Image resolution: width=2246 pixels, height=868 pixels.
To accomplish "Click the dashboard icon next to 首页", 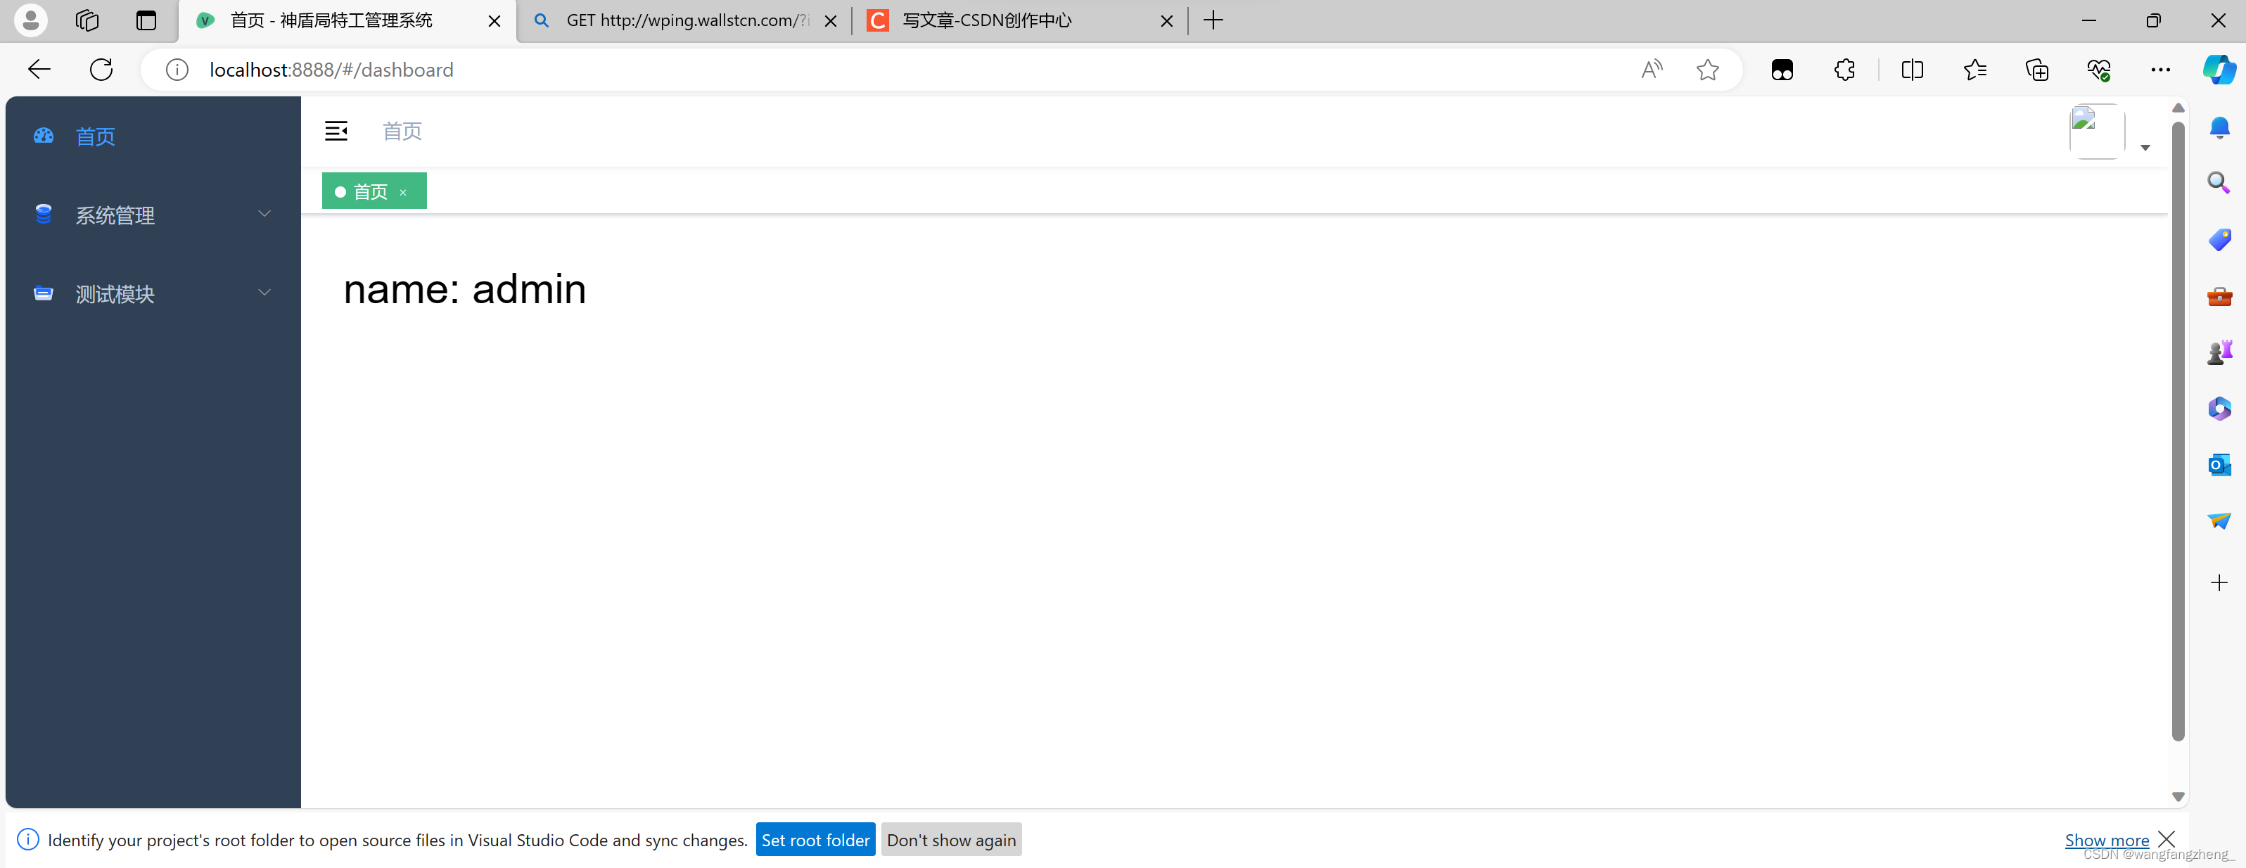I will (44, 135).
